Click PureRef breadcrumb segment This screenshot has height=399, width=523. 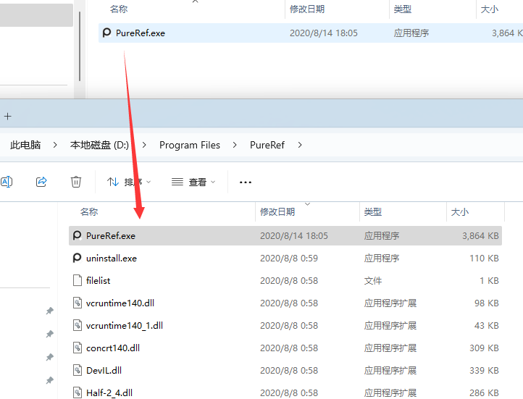coord(267,145)
